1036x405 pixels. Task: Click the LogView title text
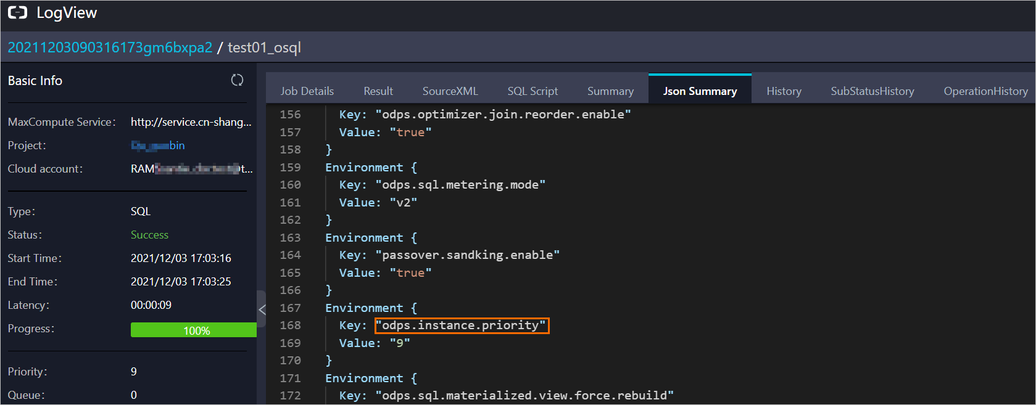[67, 13]
